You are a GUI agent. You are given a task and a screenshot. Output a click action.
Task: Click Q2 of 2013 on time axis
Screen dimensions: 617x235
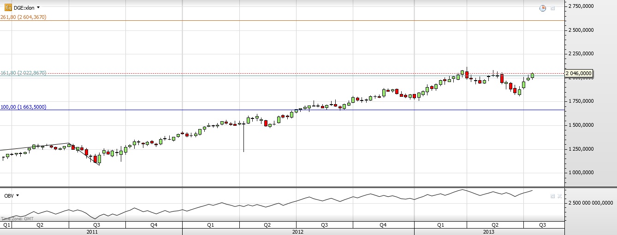[495, 225]
